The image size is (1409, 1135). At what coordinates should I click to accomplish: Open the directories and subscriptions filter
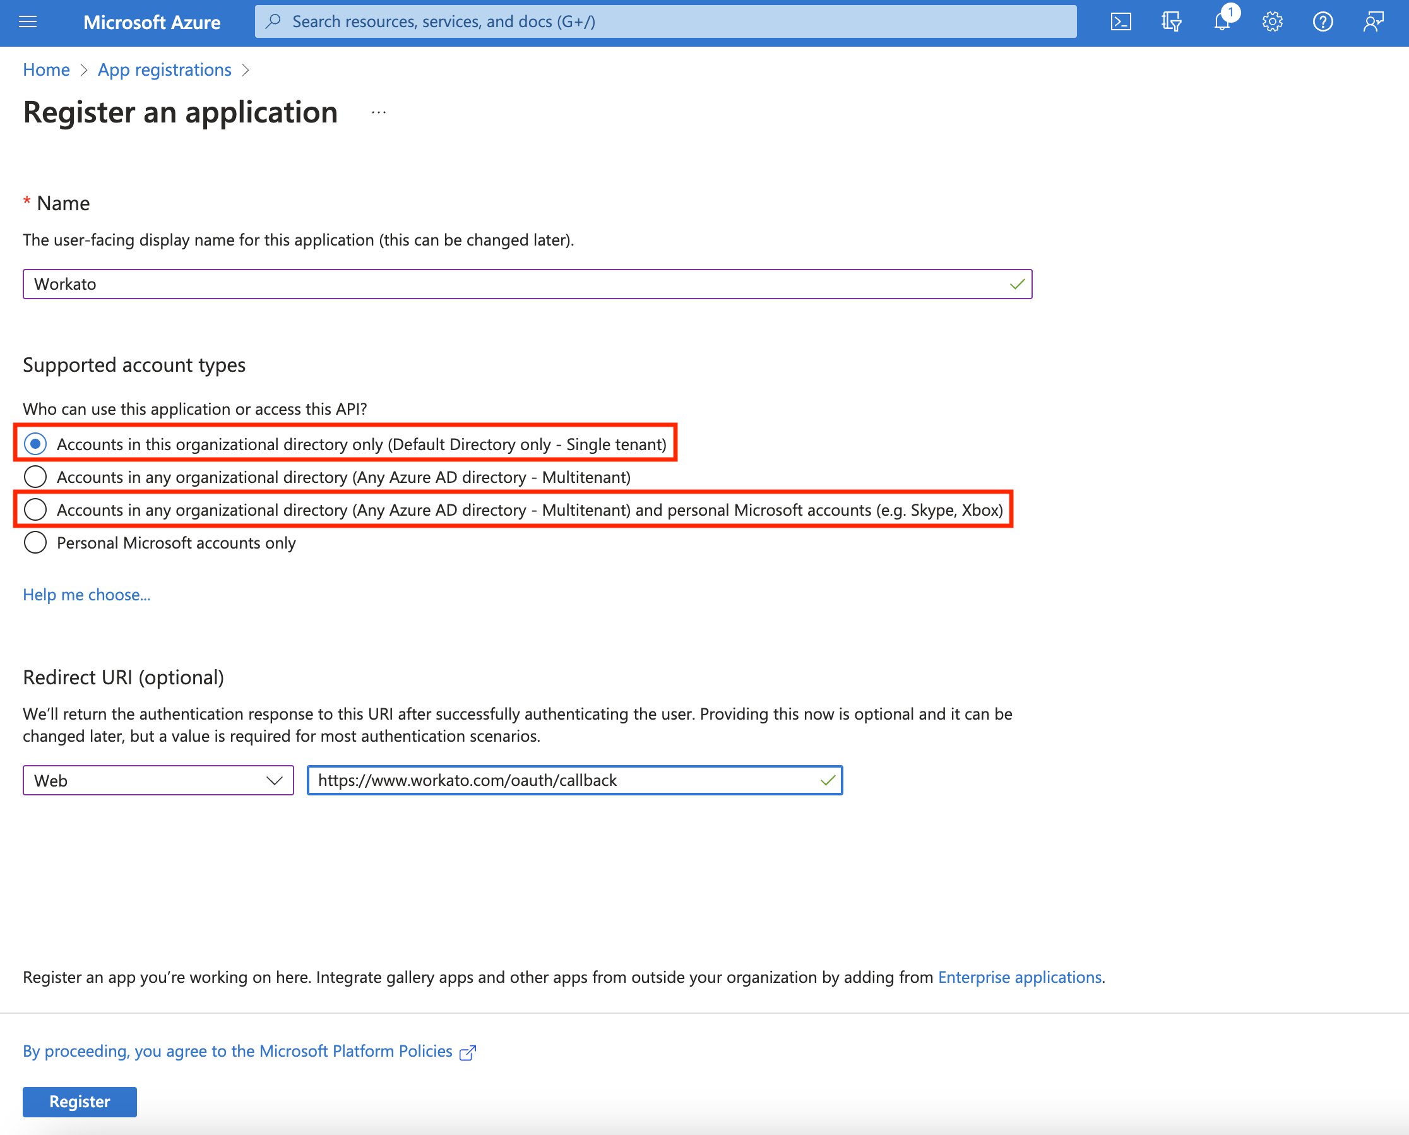tap(1171, 21)
